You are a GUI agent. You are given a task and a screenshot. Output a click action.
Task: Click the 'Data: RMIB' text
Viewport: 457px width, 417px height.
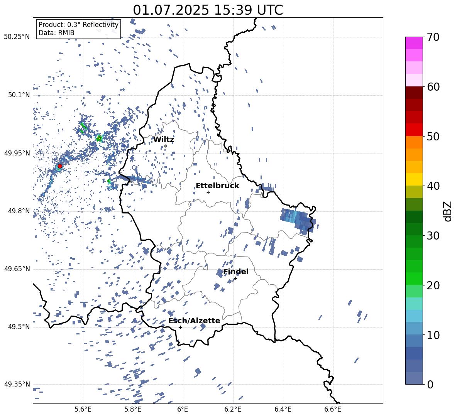point(56,33)
